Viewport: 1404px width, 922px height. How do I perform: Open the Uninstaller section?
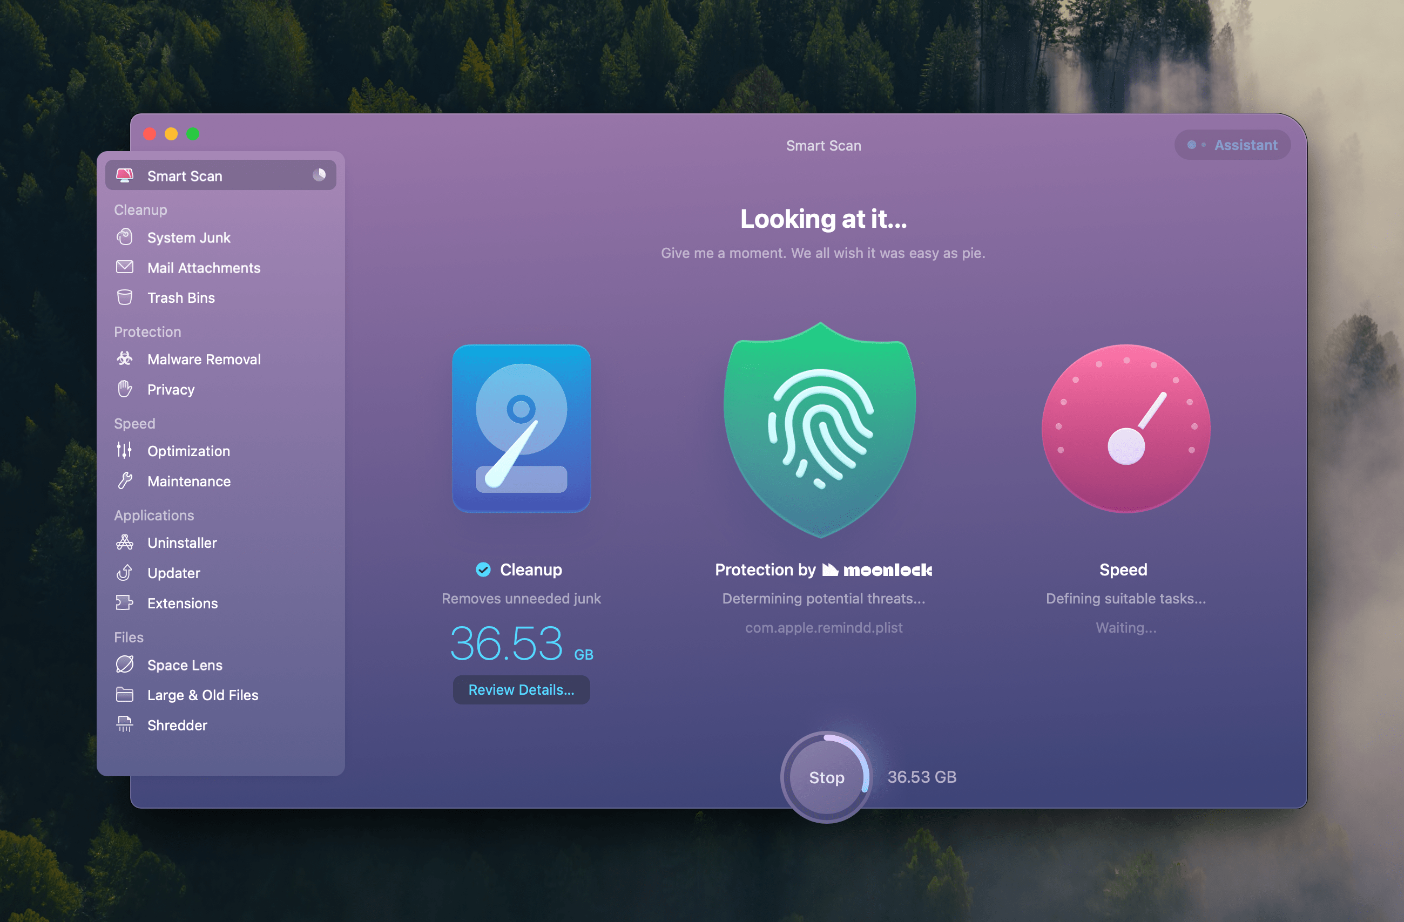181,543
